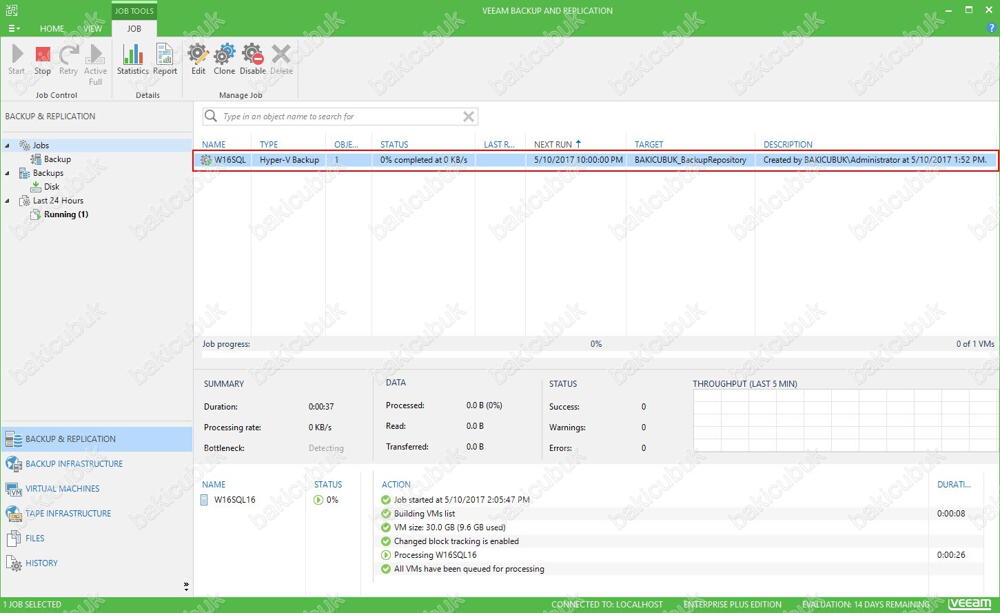Click 'Building VMs list' action row
Viewport: 1000px width, 613px height.
point(425,514)
